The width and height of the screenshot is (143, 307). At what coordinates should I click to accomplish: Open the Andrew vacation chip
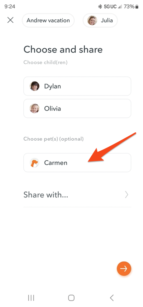[x=48, y=20]
